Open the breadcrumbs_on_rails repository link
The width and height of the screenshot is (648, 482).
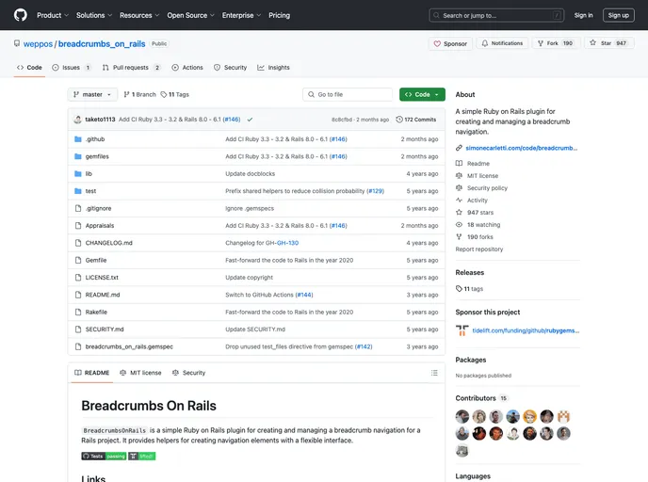(102, 44)
